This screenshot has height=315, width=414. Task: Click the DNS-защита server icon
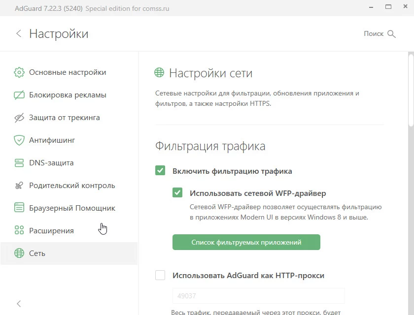(x=19, y=163)
